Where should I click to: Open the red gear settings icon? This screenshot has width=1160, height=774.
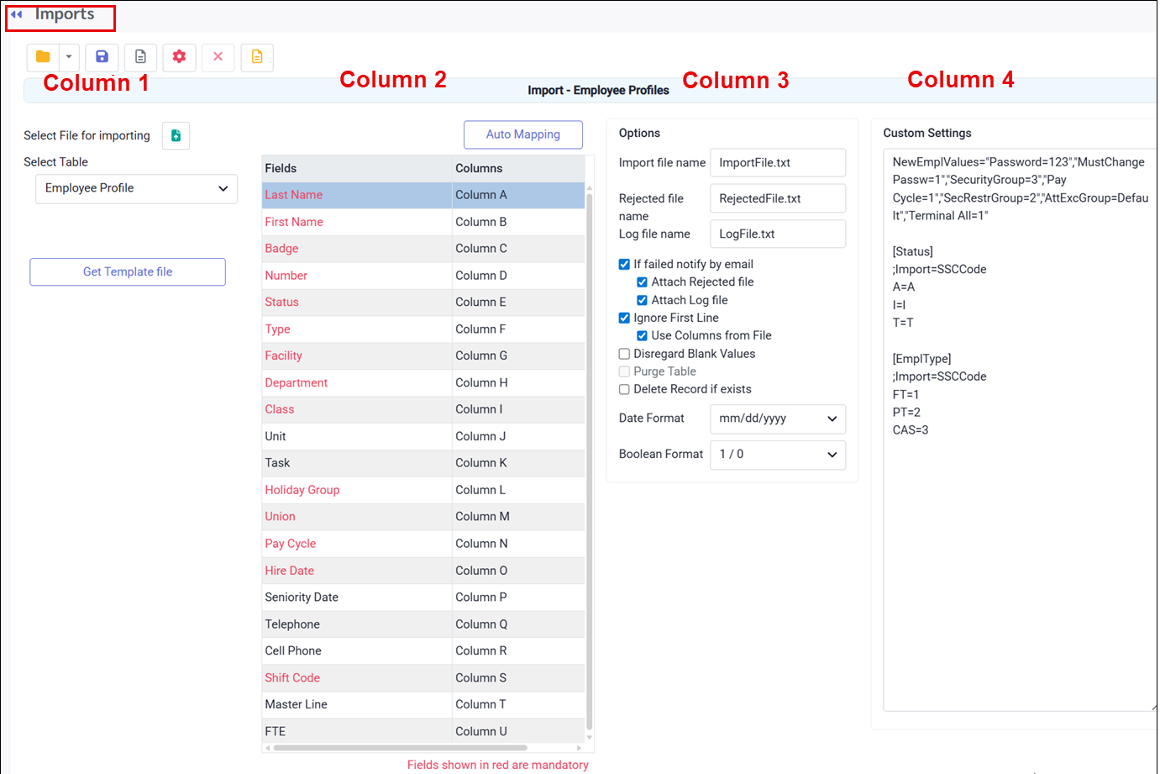click(x=179, y=57)
